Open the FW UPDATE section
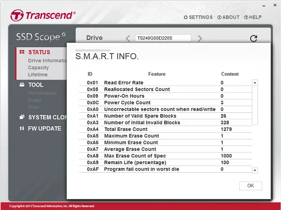The image size is (281, 210). point(44,129)
